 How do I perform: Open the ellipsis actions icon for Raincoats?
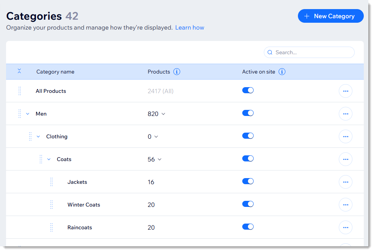coord(345,227)
